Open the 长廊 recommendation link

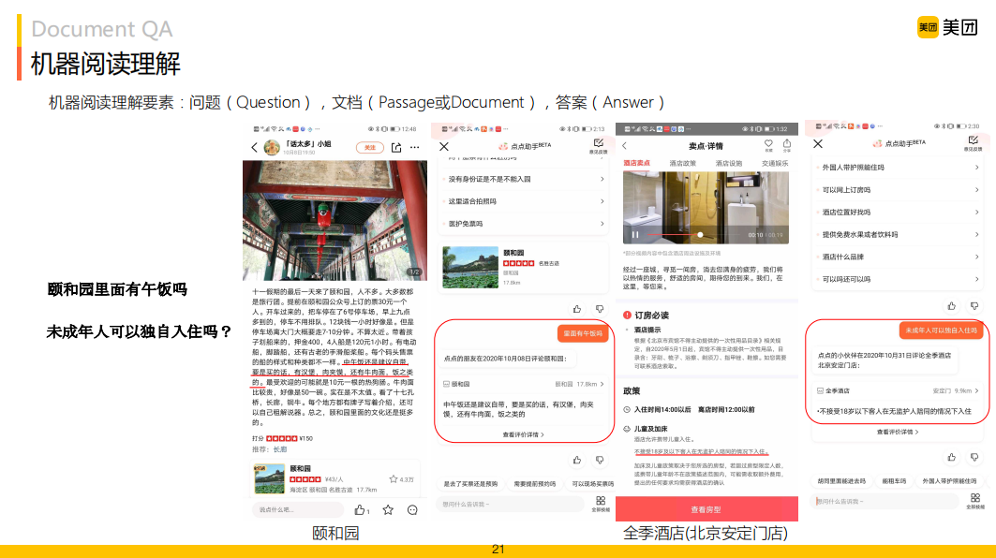pyautogui.click(x=280, y=448)
